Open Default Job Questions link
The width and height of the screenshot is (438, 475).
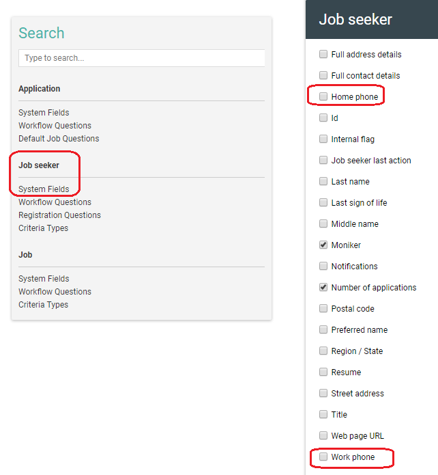pyautogui.click(x=59, y=139)
